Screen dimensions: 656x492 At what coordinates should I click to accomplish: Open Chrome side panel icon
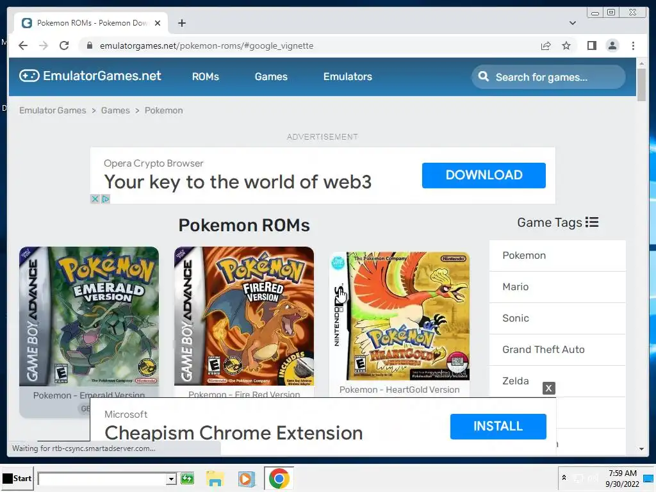click(x=591, y=45)
